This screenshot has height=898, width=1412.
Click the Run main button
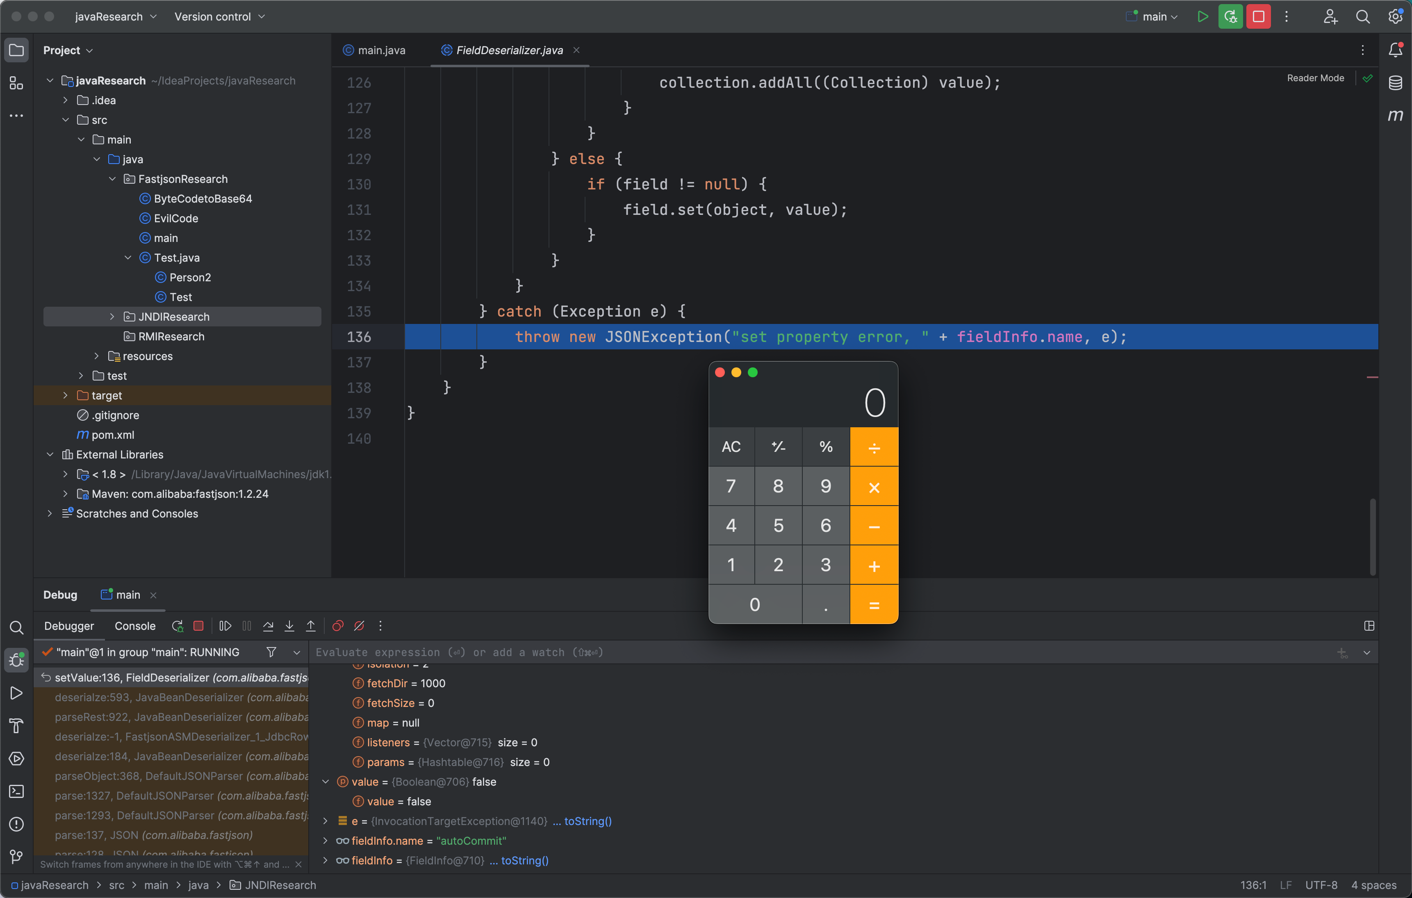pyautogui.click(x=1202, y=16)
